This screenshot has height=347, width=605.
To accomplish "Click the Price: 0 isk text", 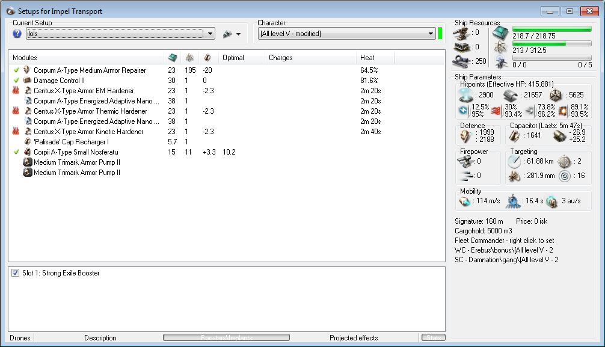I will pos(532,221).
